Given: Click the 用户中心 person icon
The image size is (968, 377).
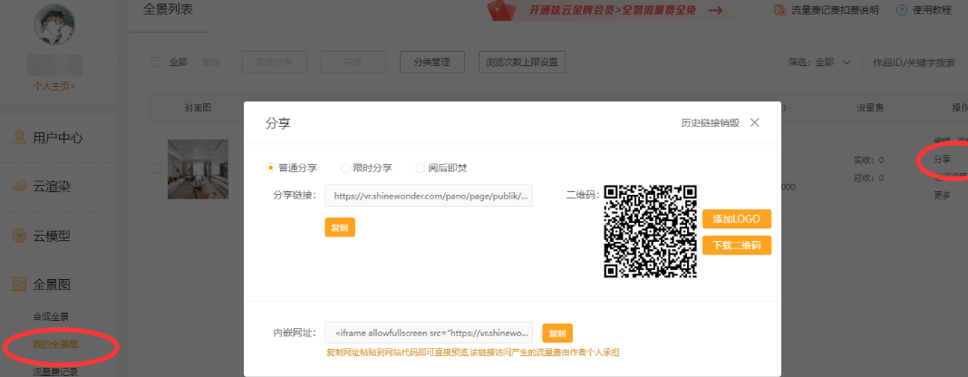Looking at the screenshot, I should 19,137.
